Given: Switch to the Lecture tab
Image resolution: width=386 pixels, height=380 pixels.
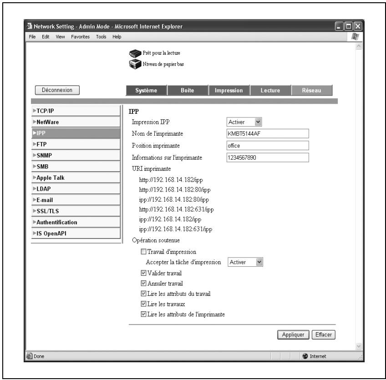Looking at the screenshot, I should click(270, 90).
